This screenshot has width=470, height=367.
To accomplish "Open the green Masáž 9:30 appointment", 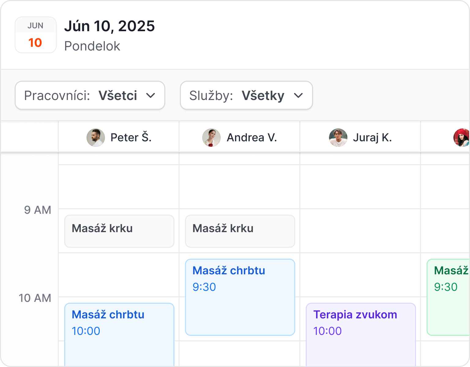I will pyautogui.click(x=449, y=297).
